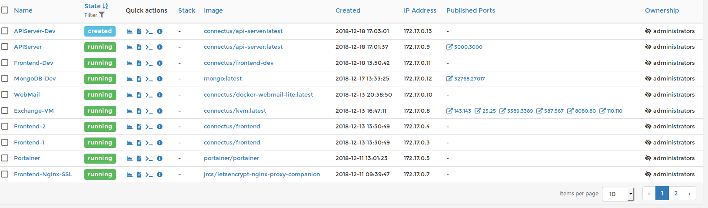Check the Frontend-Dev row checkbox

(x=5, y=63)
